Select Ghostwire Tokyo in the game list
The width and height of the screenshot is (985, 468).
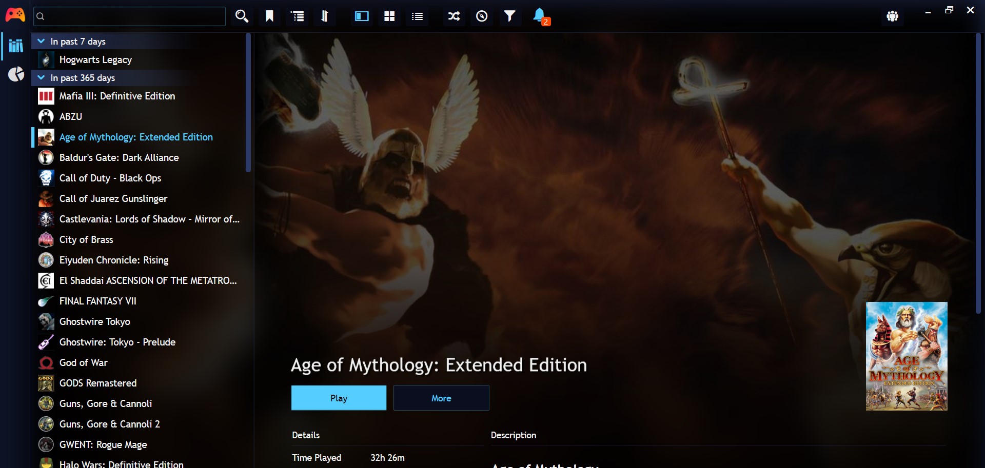pos(139,321)
